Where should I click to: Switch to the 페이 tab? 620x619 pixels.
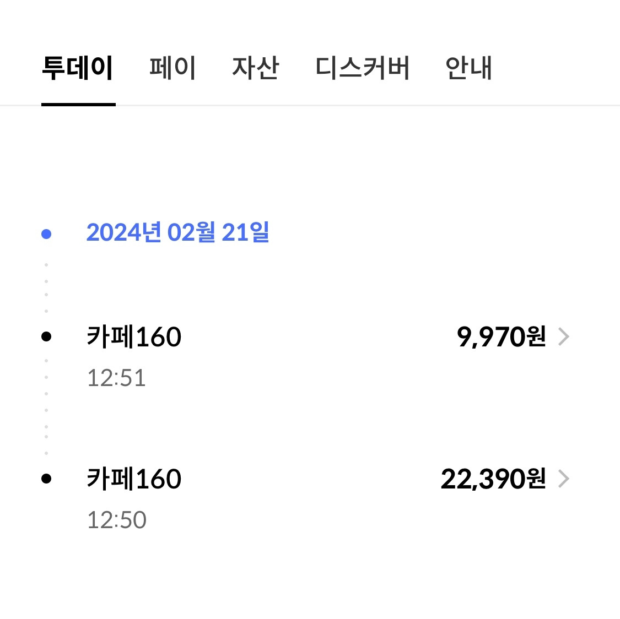tap(173, 67)
